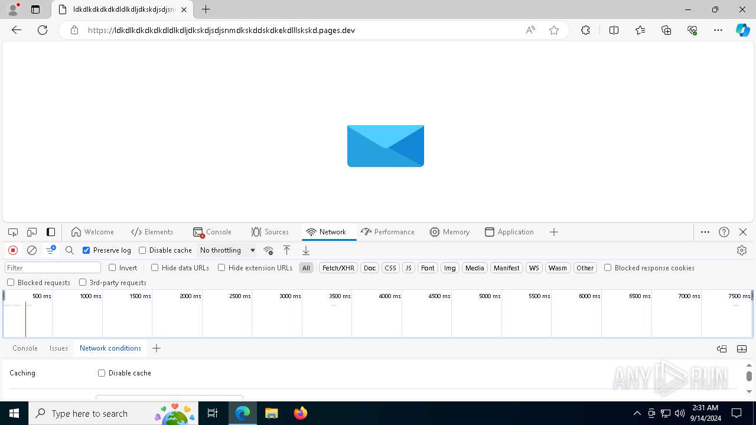Stop recording network log
The width and height of the screenshot is (756, 425).
[13, 250]
